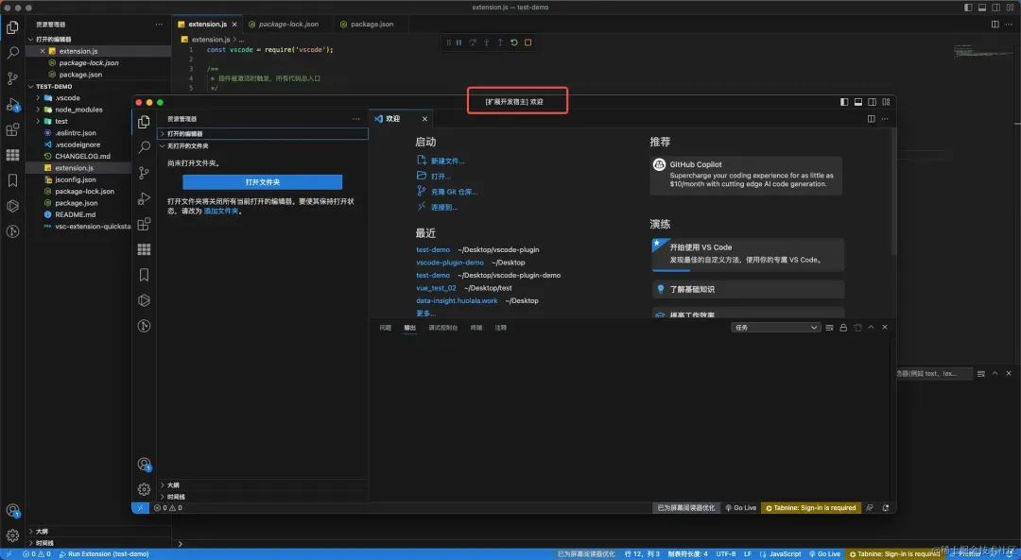The width and height of the screenshot is (1021, 560).
Task: Maximize the output panel with the chevron-up icon
Action: coord(872,327)
